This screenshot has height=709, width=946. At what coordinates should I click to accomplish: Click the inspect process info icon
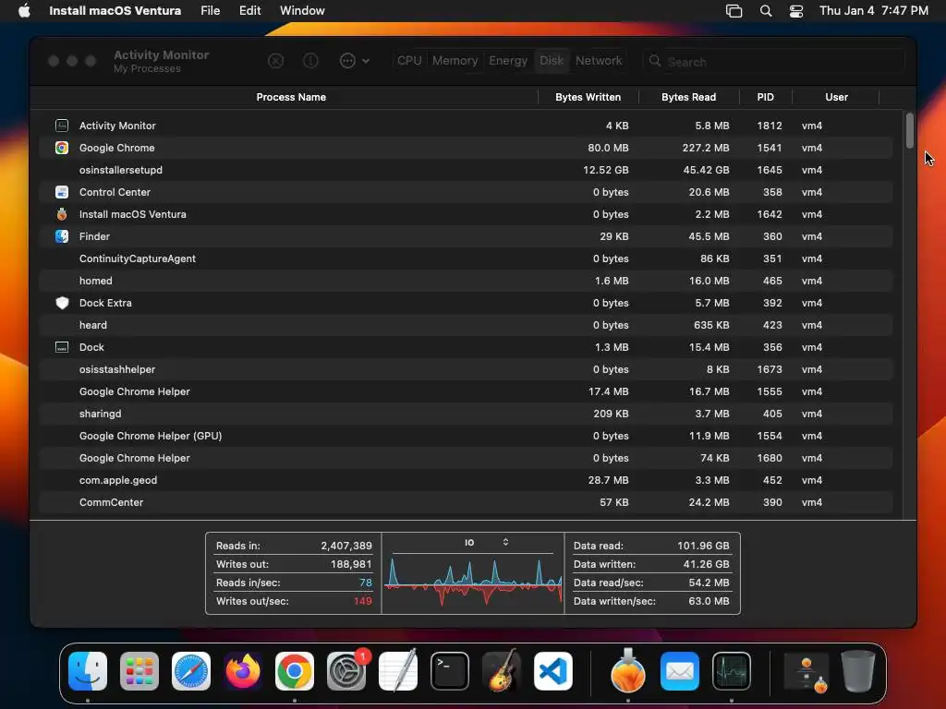point(310,61)
